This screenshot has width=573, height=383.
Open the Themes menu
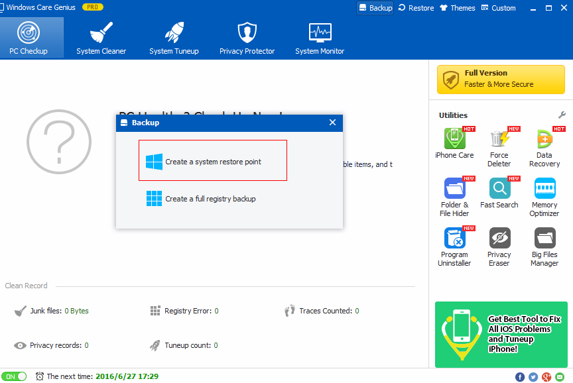click(x=457, y=8)
